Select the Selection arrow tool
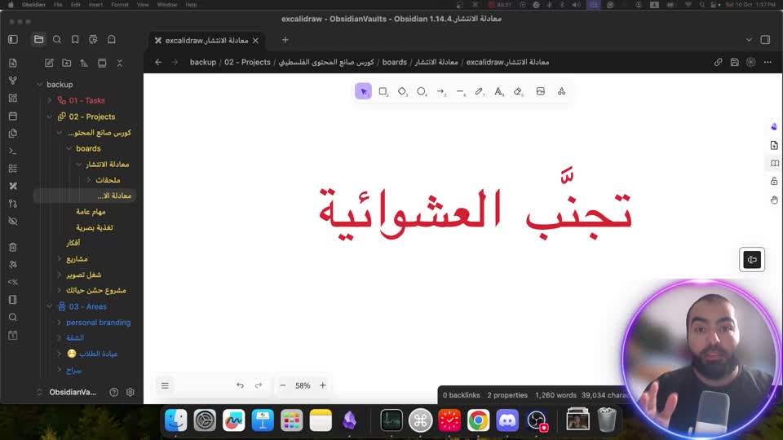 (364, 91)
